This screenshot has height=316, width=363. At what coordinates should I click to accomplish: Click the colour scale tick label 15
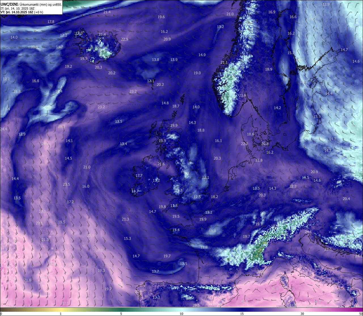[242, 314]
